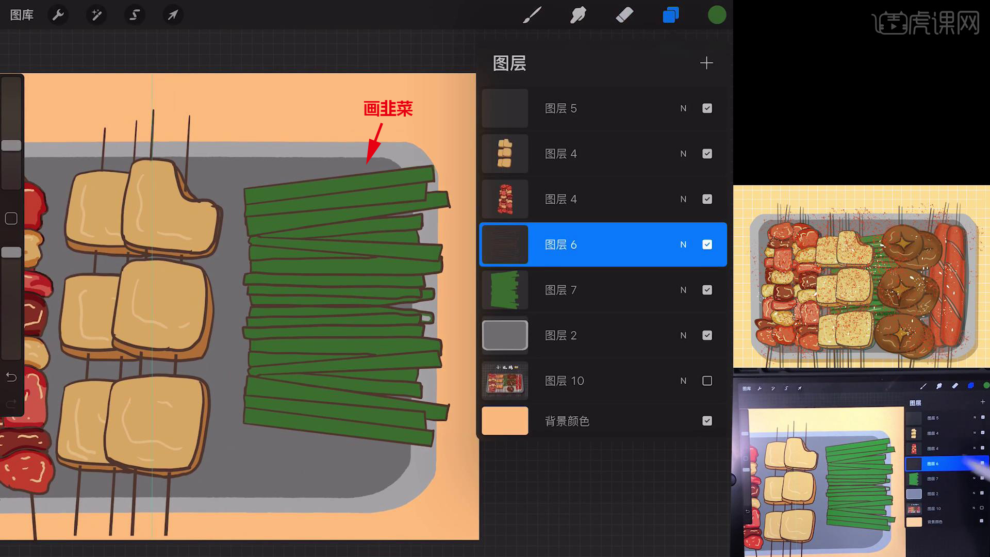Open the Adjustments magic wand menu
This screenshot has height=557, width=990.
coord(96,15)
